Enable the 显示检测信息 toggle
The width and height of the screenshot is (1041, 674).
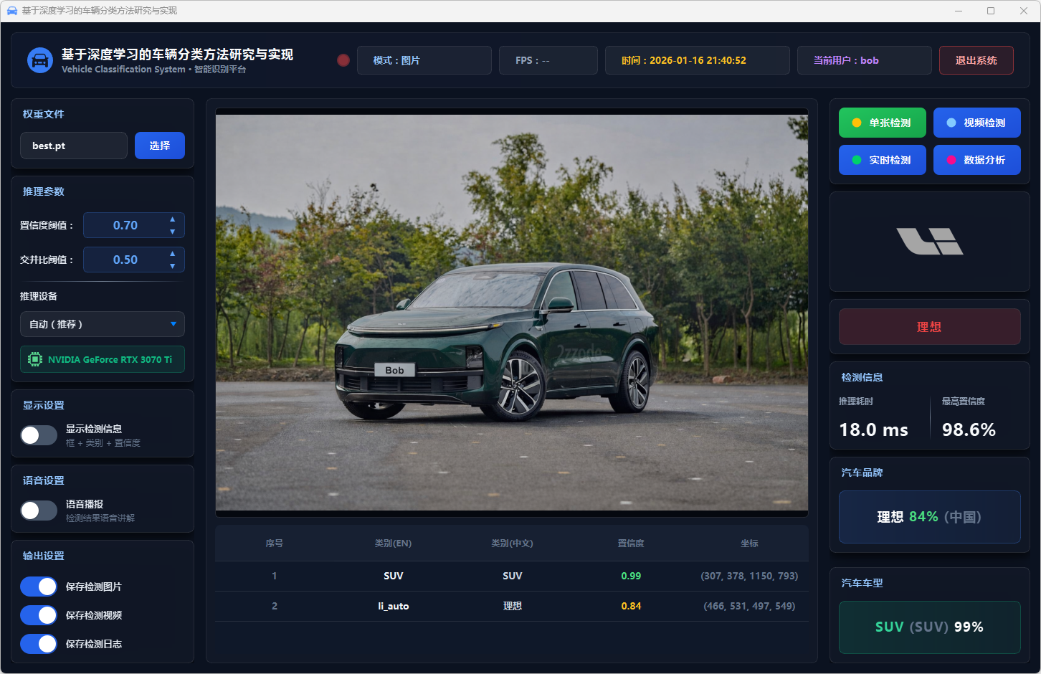click(39, 435)
